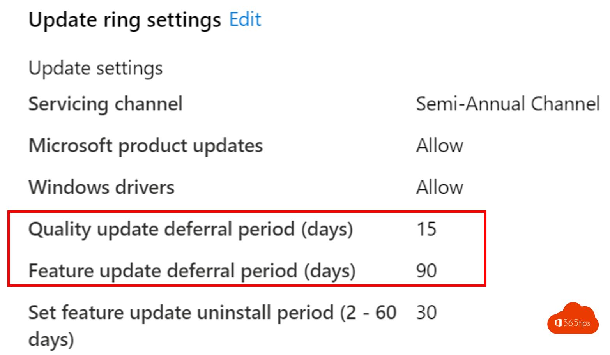
Task: Click the top edge of the red highlight box
Action: [x=247, y=212]
